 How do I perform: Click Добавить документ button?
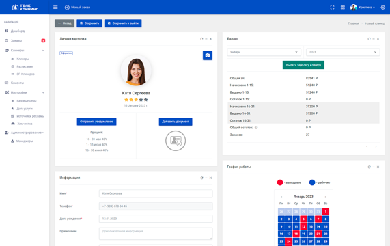(176, 122)
